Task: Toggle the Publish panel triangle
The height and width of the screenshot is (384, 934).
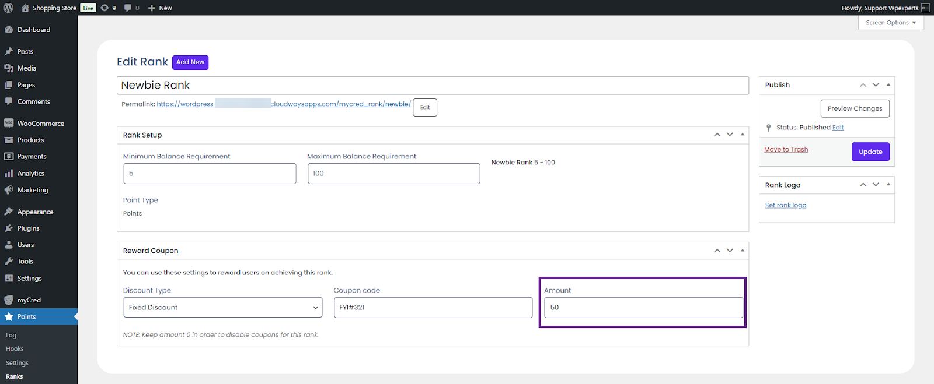Action: [x=888, y=85]
